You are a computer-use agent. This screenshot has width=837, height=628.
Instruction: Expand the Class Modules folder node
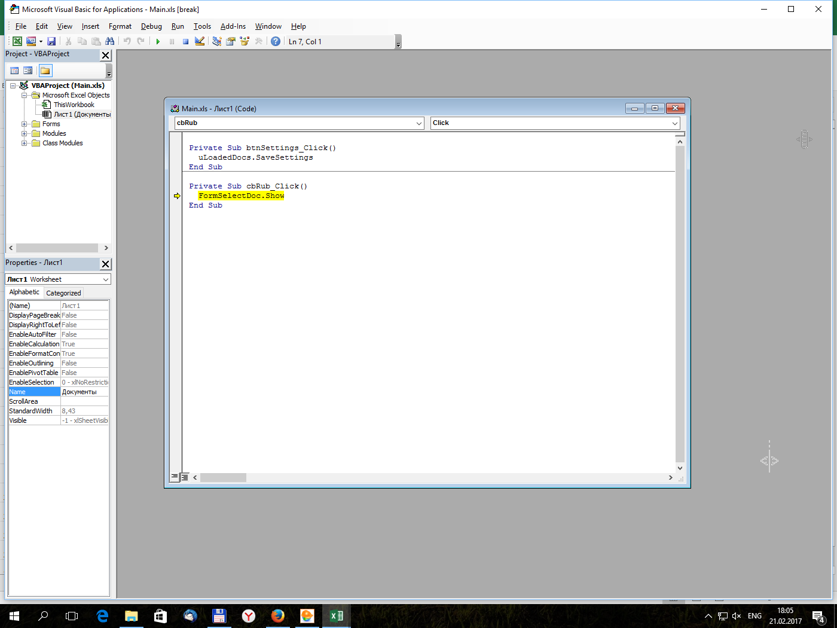pos(25,143)
